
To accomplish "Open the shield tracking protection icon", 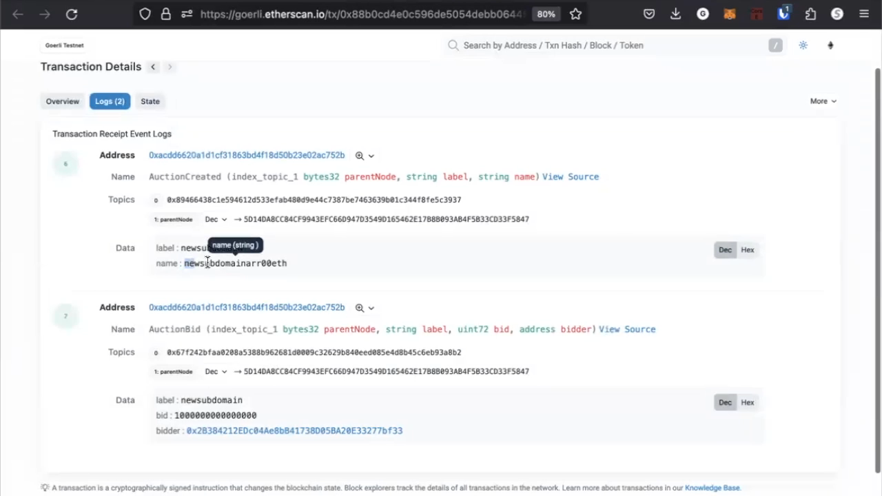I will [x=145, y=14].
